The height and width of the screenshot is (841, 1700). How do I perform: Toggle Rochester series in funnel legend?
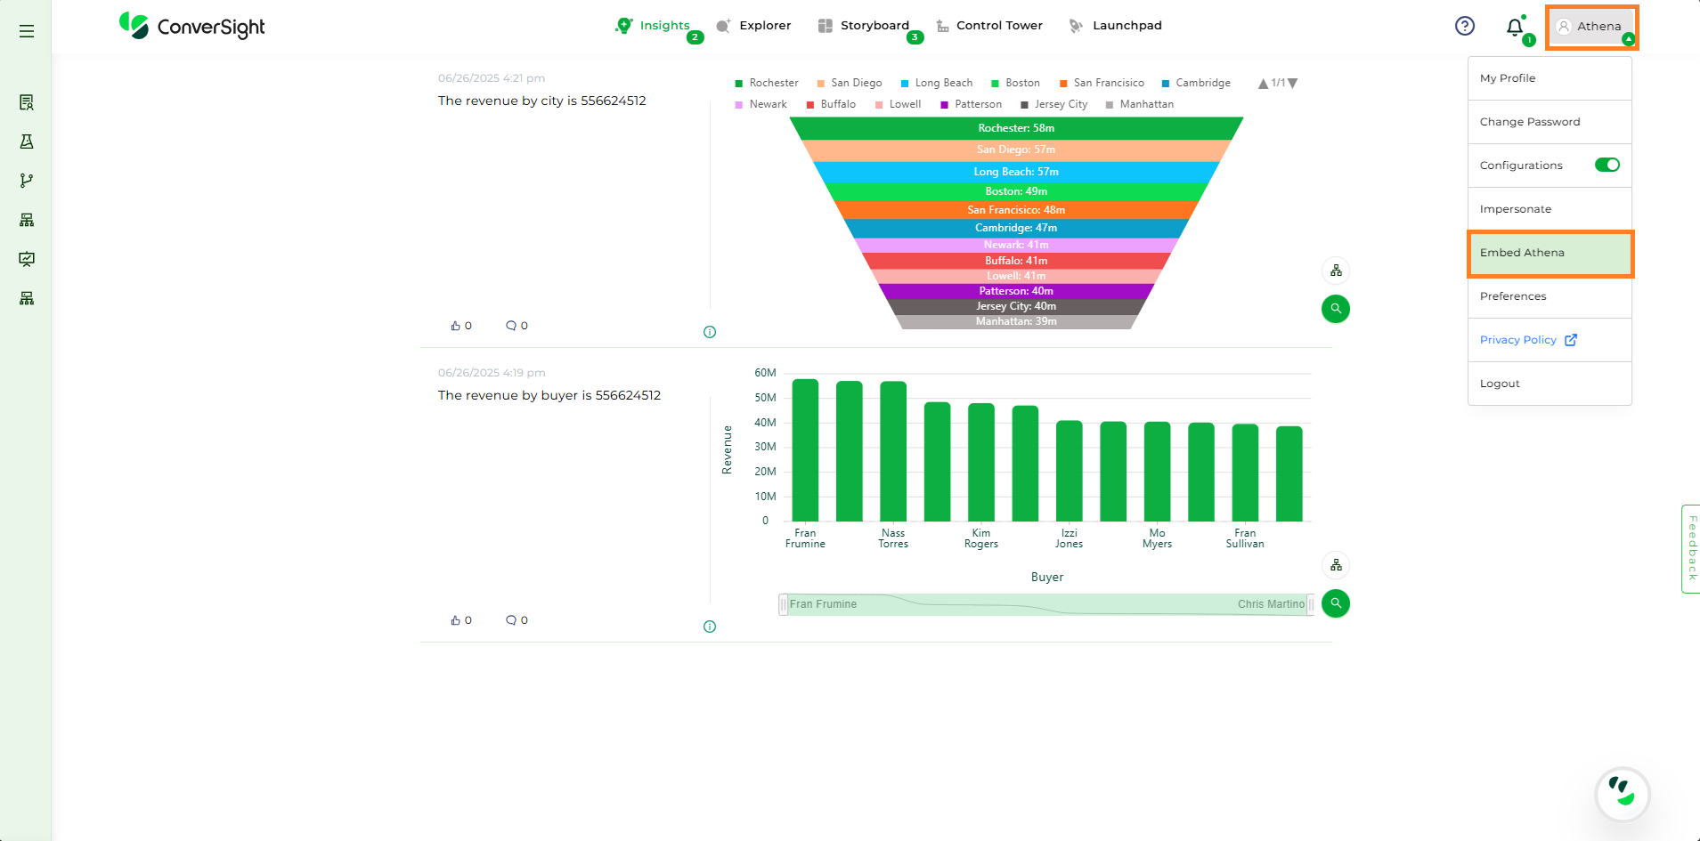click(x=766, y=83)
